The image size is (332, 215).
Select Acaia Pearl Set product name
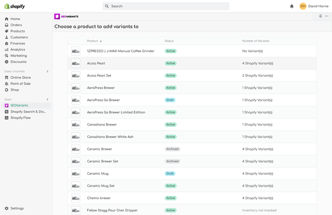click(x=99, y=75)
